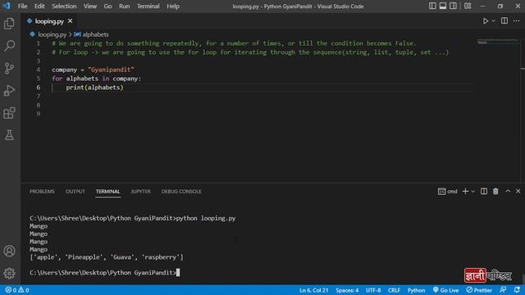Open the Customize Layout icon
This screenshot has width=525, height=295.
tap(468, 6)
